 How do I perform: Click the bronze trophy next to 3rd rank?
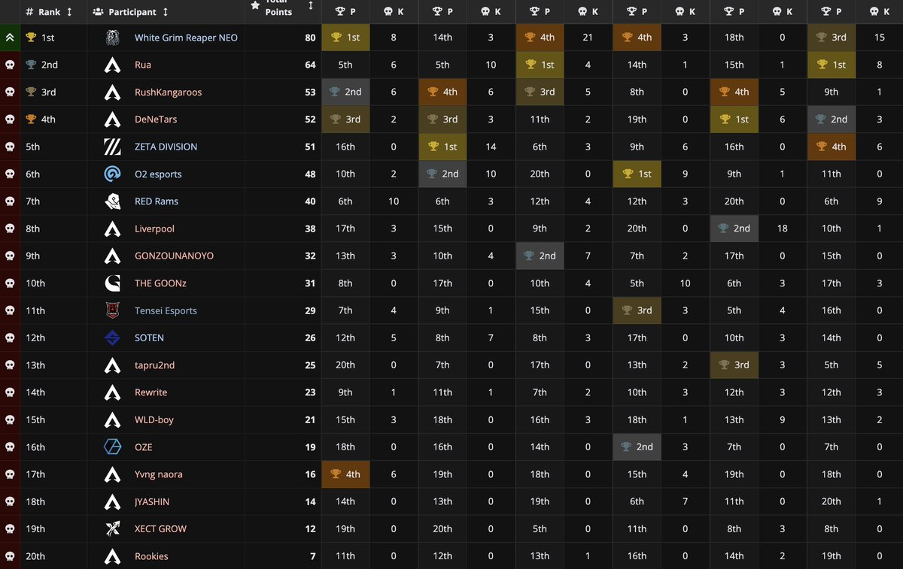(31, 92)
